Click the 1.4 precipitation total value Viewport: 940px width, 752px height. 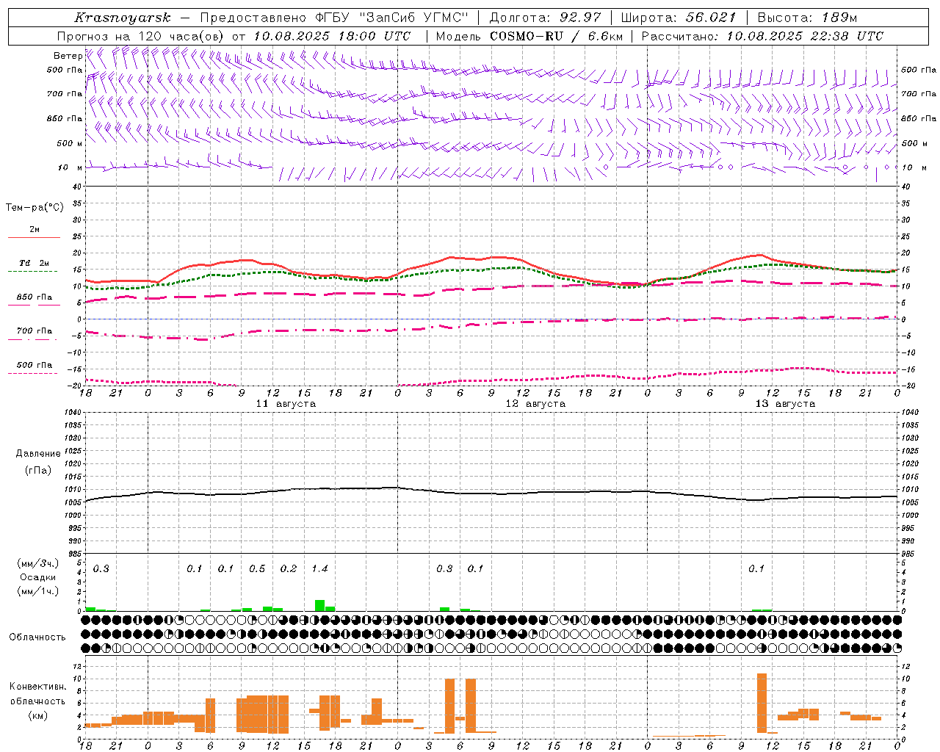pos(319,569)
